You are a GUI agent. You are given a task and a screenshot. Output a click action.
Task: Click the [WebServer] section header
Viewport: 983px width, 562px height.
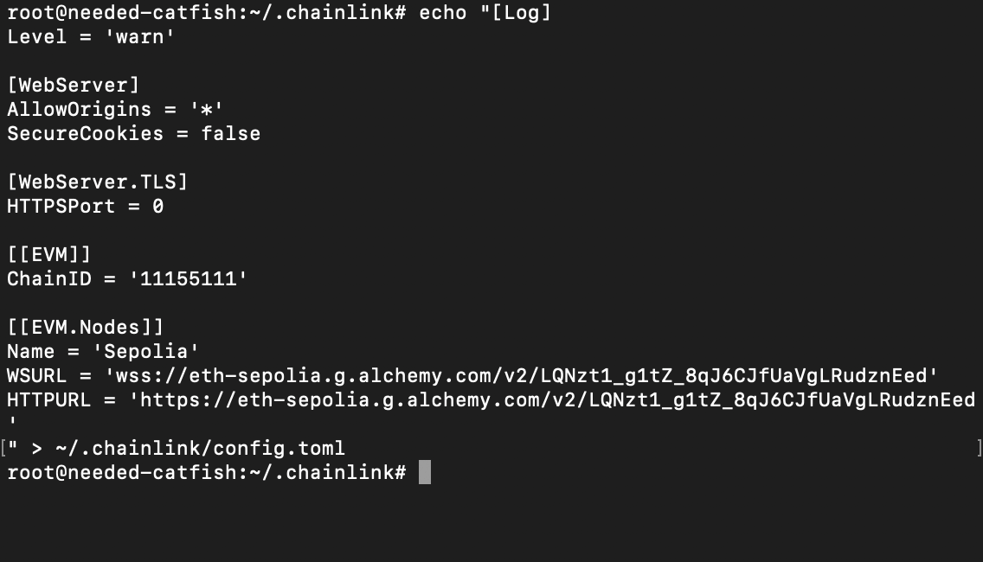click(x=73, y=85)
